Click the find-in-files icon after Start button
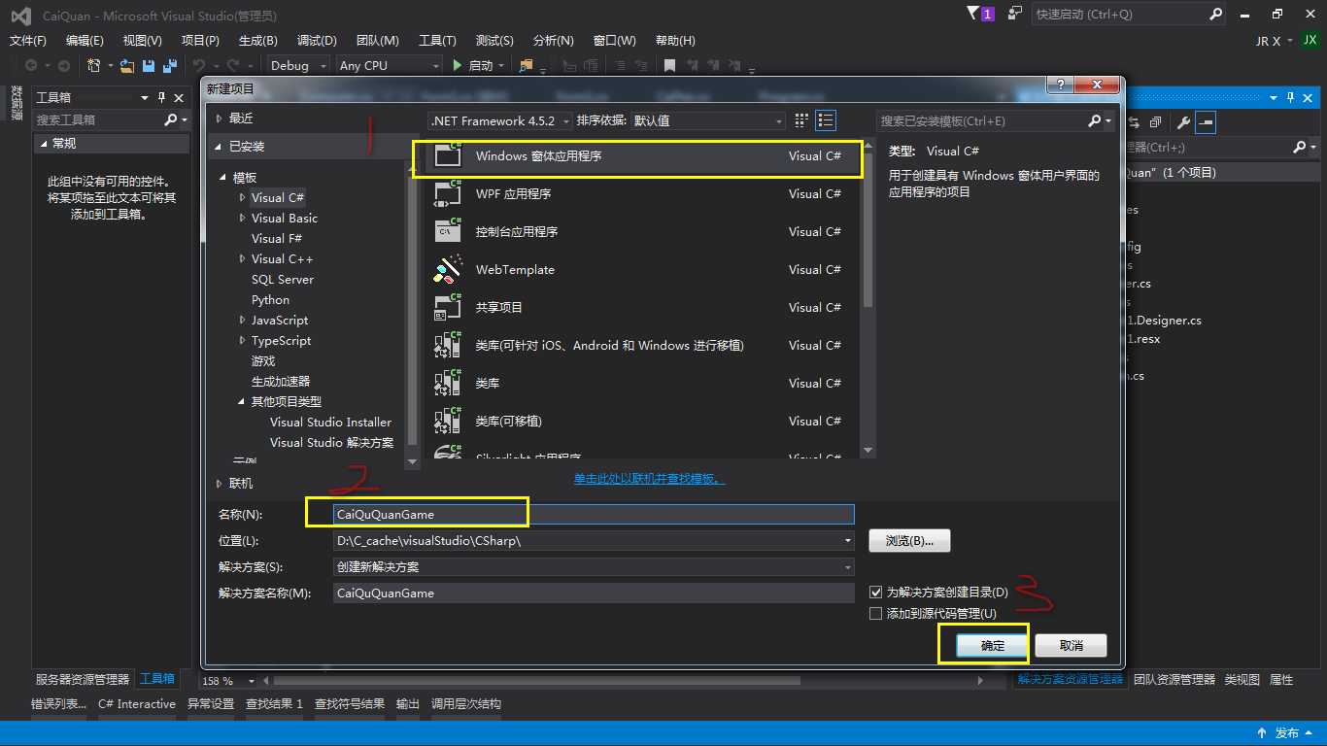1327x746 pixels. 527,65
